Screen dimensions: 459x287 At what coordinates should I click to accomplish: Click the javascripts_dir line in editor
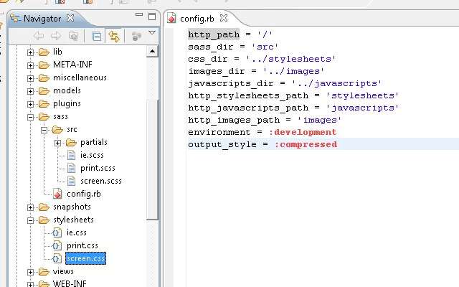(285, 83)
